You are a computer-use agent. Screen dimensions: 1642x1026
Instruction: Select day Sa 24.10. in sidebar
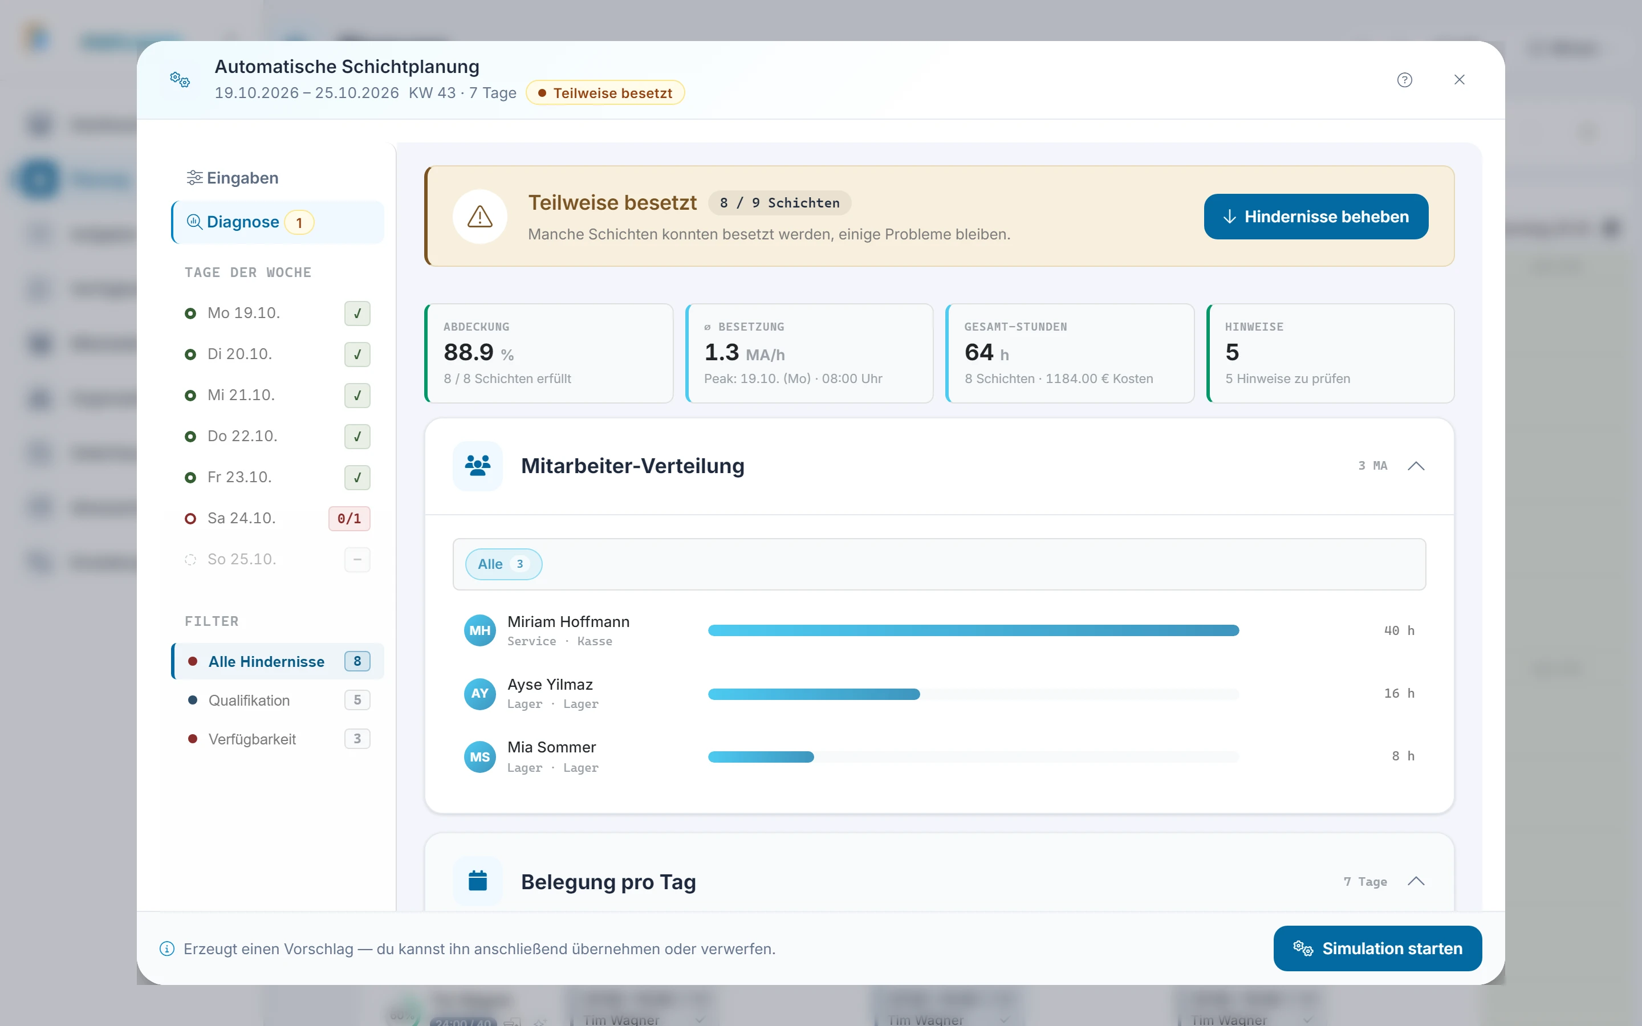[x=278, y=519]
